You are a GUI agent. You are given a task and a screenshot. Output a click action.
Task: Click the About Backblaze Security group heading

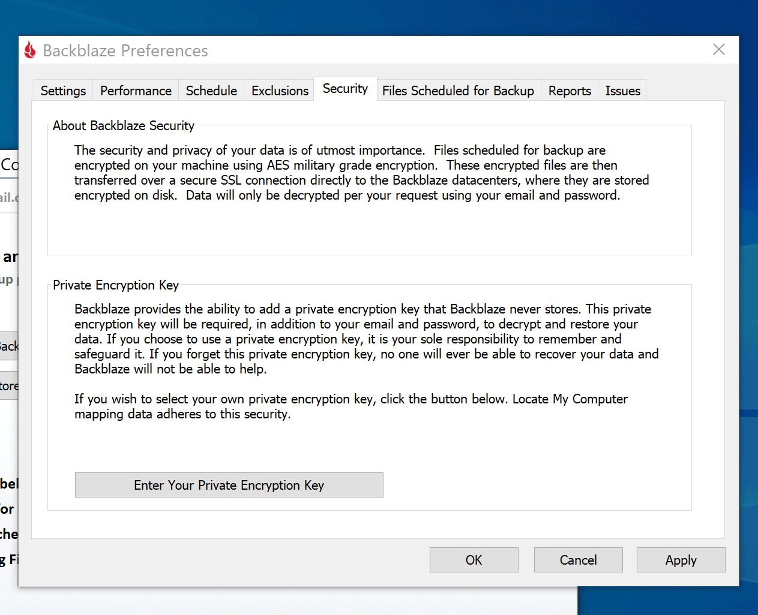pyautogui.click(x=124, y=125)
